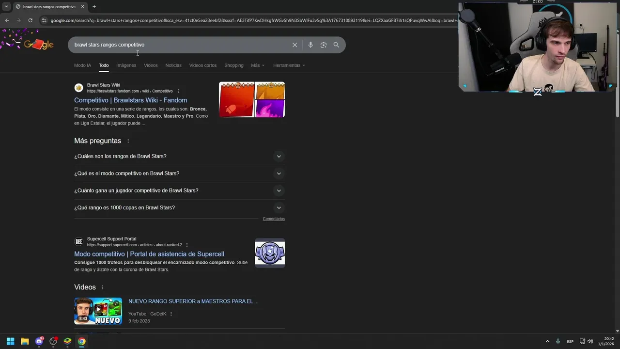The width and height of the screenshot is (620, 349).
Task: Open taskbar volume control
Action: click(590, 341)
